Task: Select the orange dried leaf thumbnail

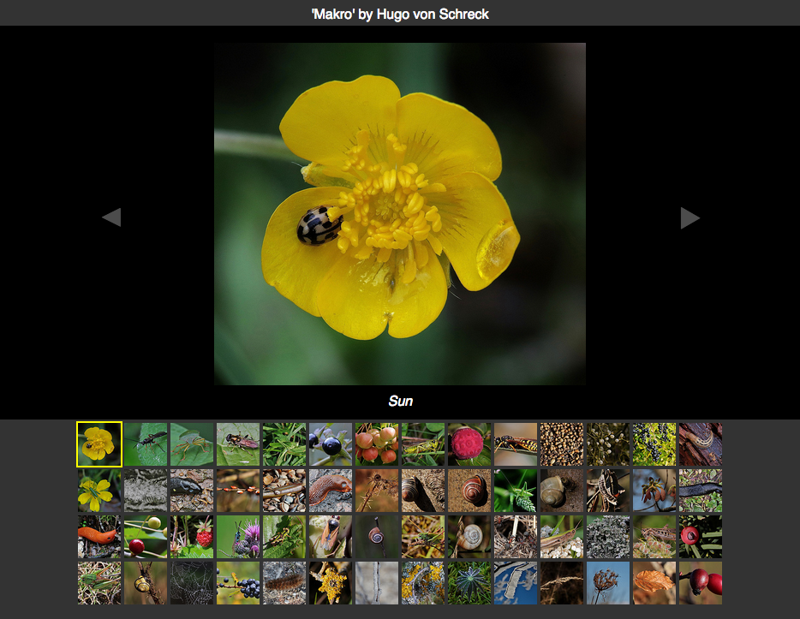Action: pos(654,582)
